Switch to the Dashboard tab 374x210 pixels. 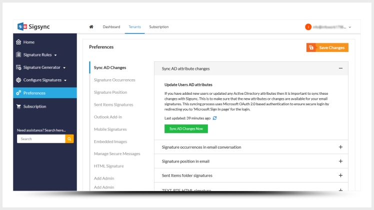pyautogui.click(x=111, y=26)
